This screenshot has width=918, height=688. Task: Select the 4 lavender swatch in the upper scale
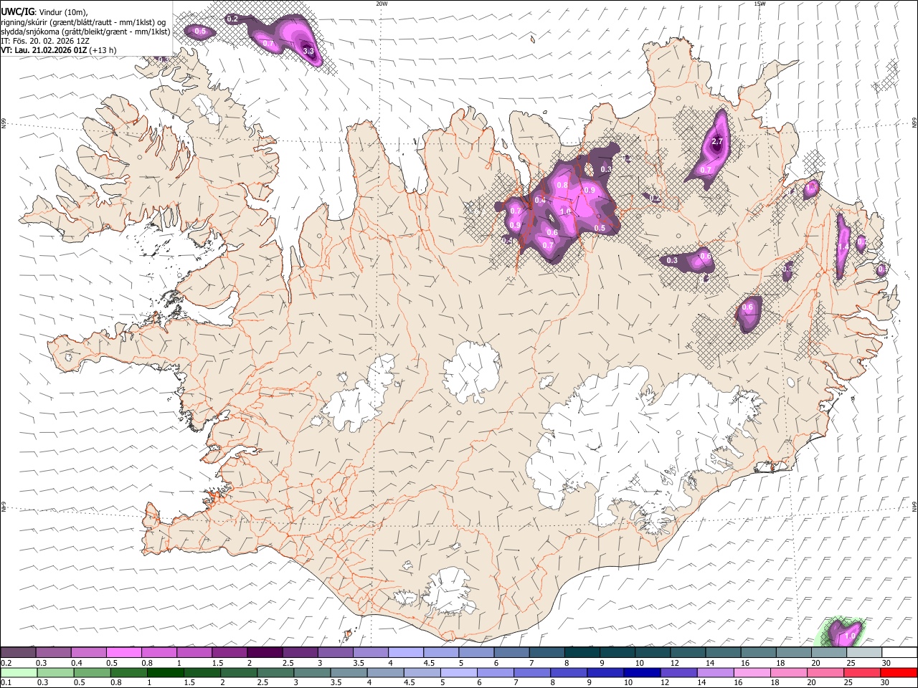click(x=405, y=652)
